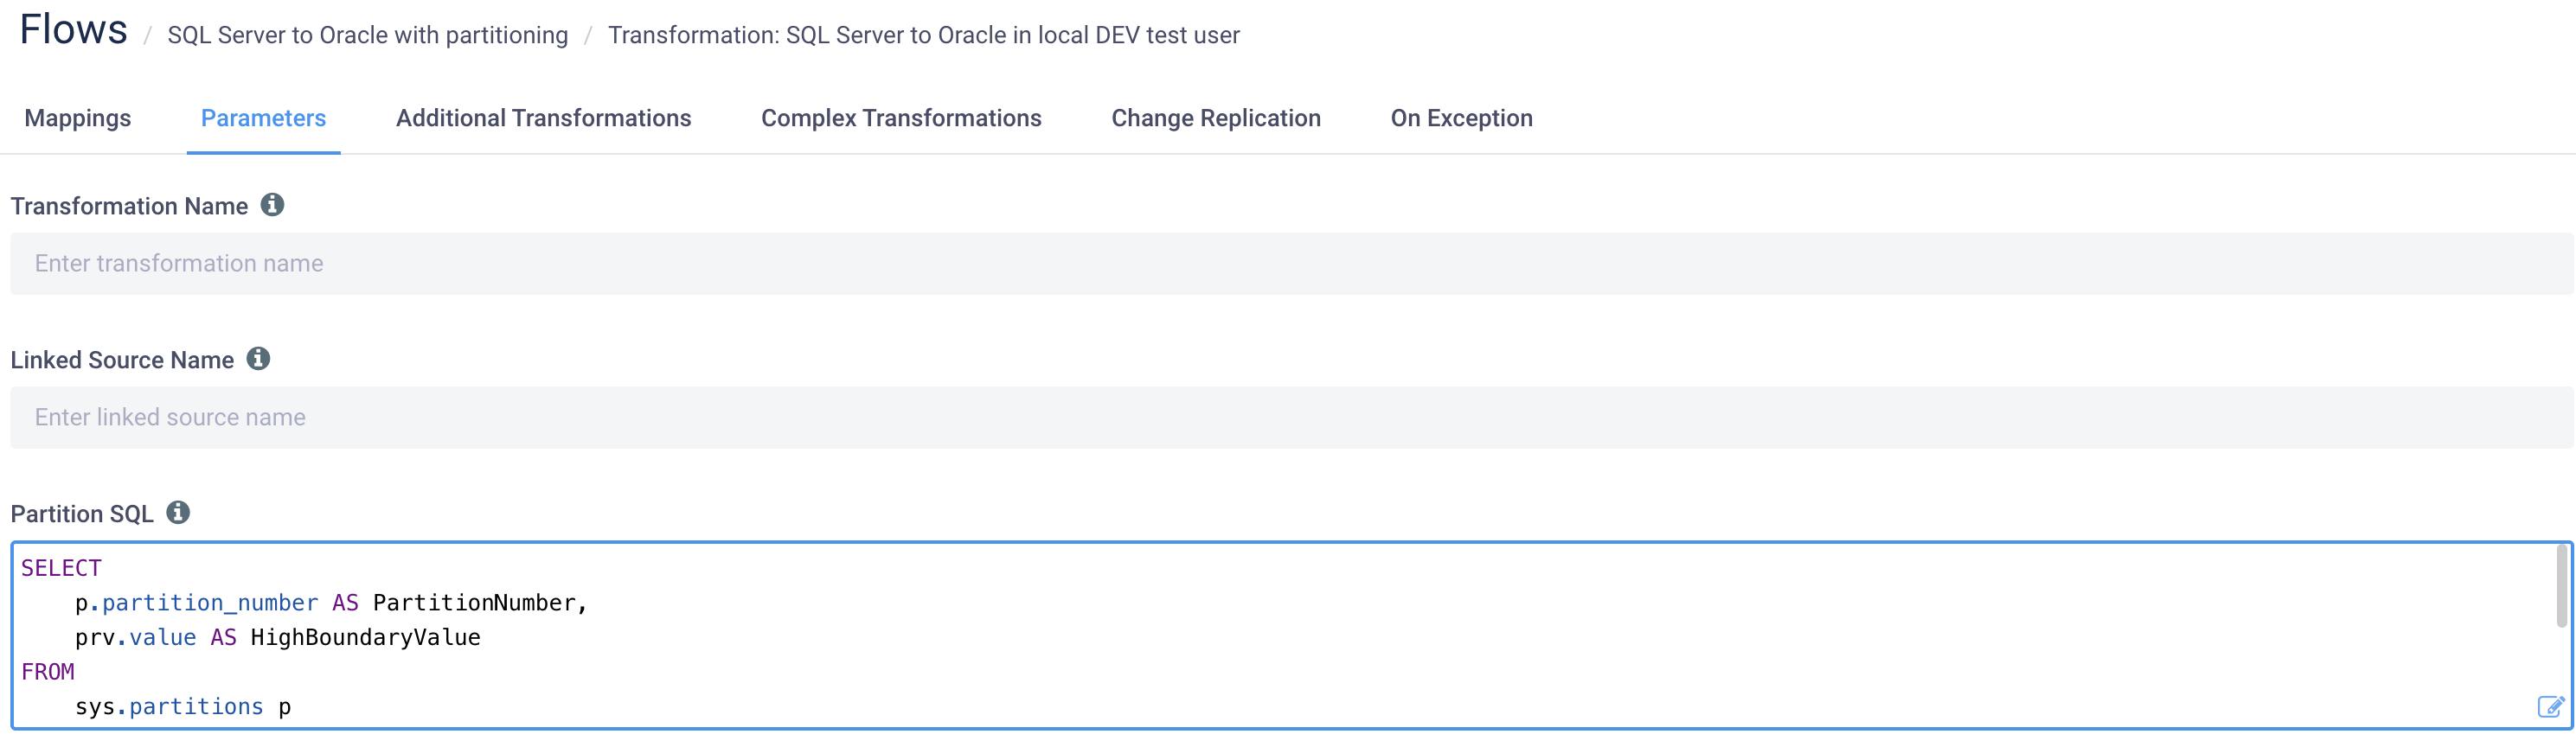Click the Transformation Name info icon
Screen dimensions: 2576x747
272,205
